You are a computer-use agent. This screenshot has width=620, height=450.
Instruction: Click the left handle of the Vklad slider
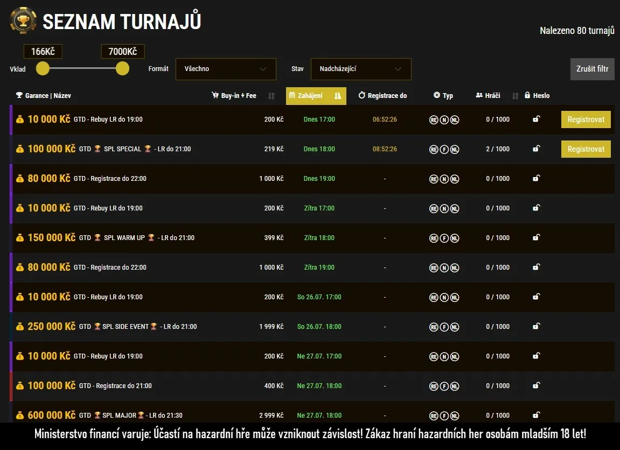tap(43, 69)
